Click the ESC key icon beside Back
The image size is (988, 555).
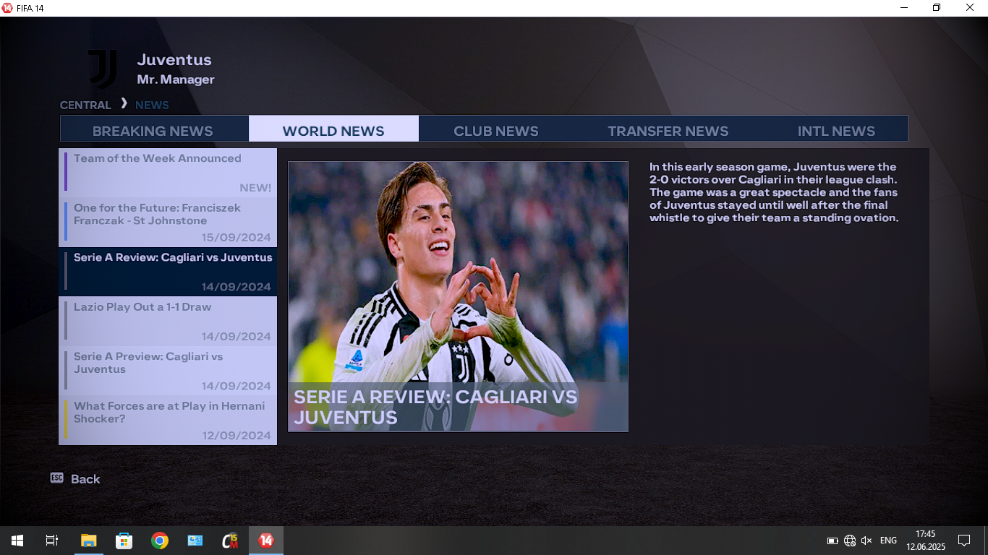[57, 478]
